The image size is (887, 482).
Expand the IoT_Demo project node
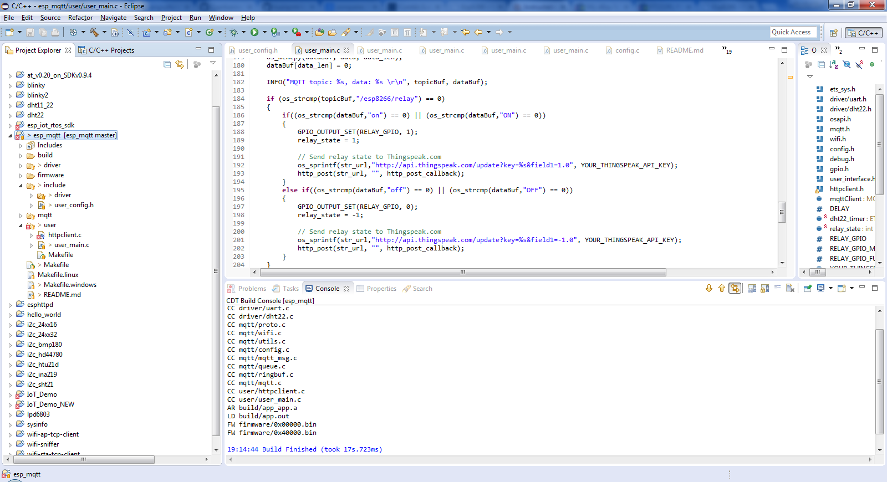click(10, 394)
